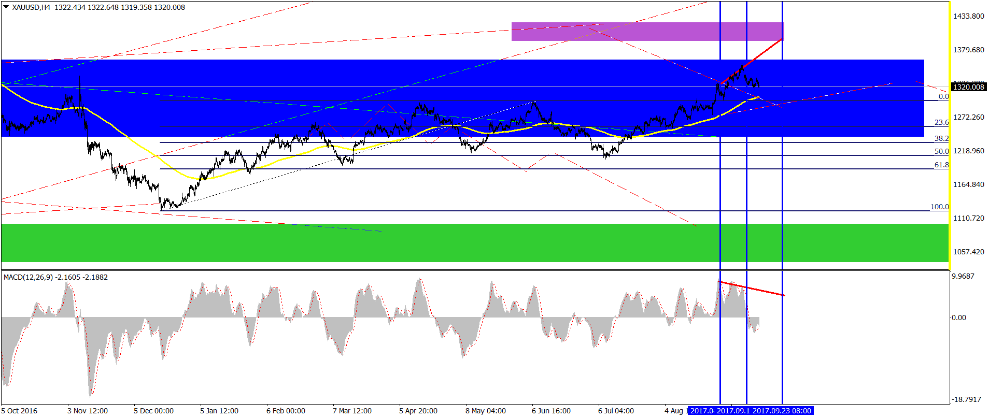Click the Fibonacci 61.8 level label

[941, 165]
